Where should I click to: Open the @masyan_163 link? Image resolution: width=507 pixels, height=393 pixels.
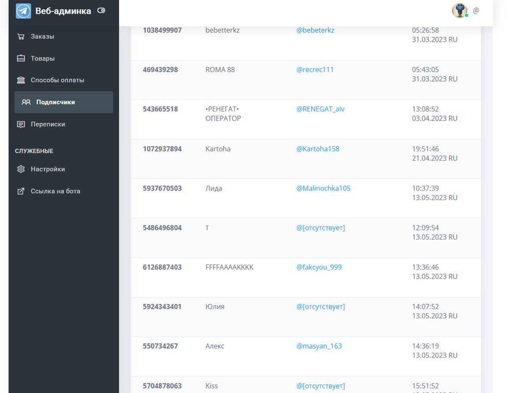click(x=319, y=346)
